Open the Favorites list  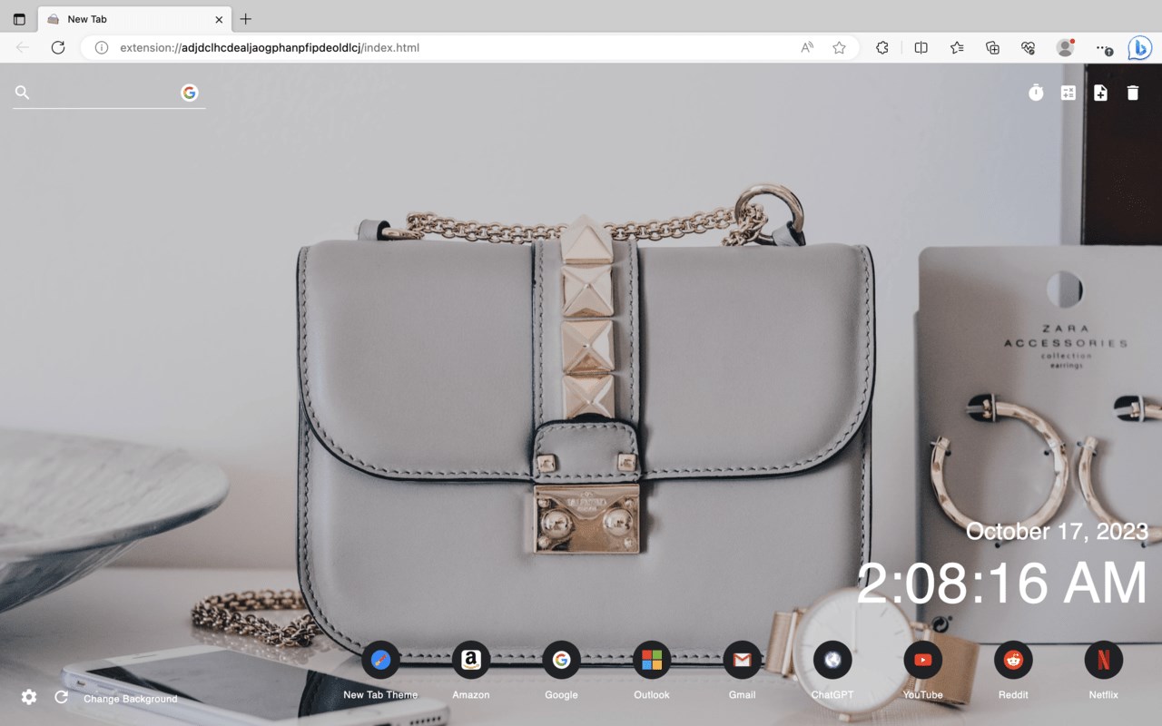(957, 48)
